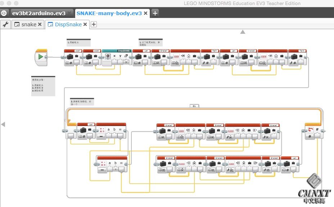Close the DispSnake program tab
The image size is (334, 207).
click(x=85, y=24)
